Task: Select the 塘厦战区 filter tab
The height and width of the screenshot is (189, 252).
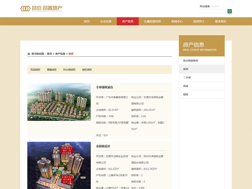Action: pyautogui.click(x=52, y=70)
